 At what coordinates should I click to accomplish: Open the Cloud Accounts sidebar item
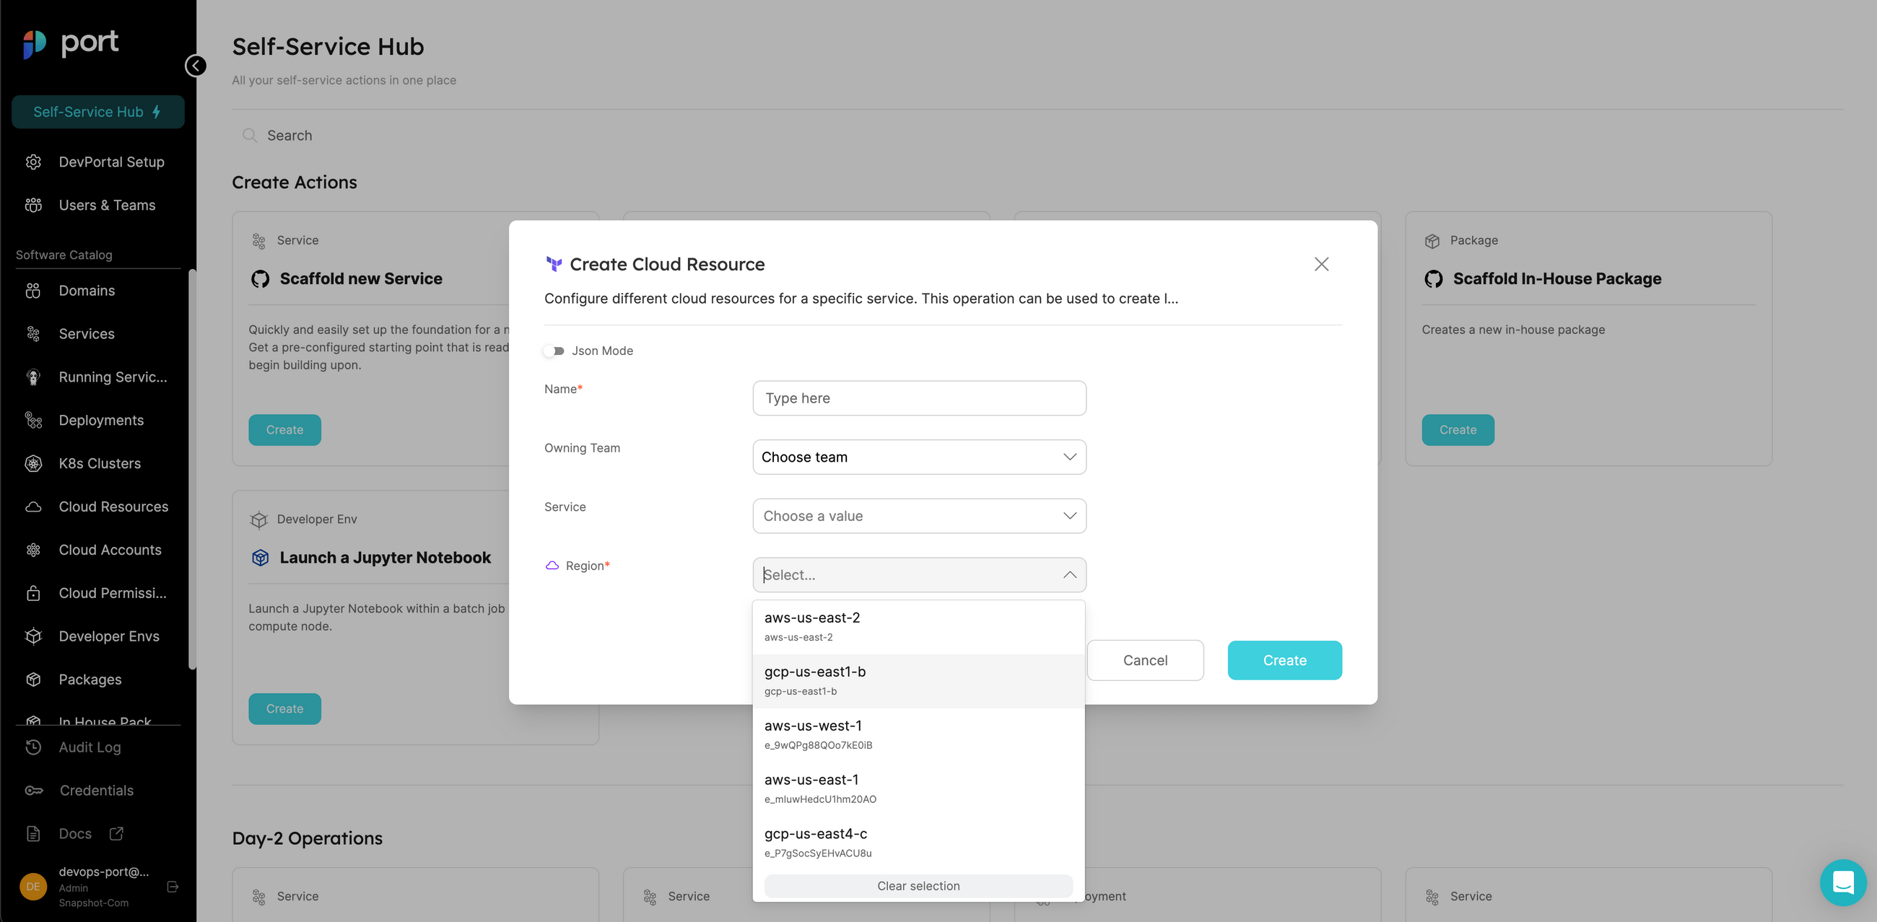[x=109, y=549]
